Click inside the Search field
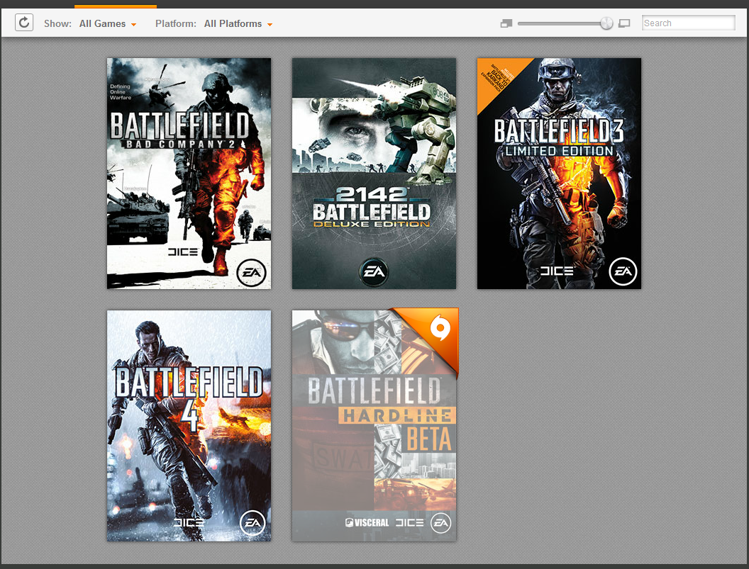The height and width of the screenshot is (569, 749). 688,23
